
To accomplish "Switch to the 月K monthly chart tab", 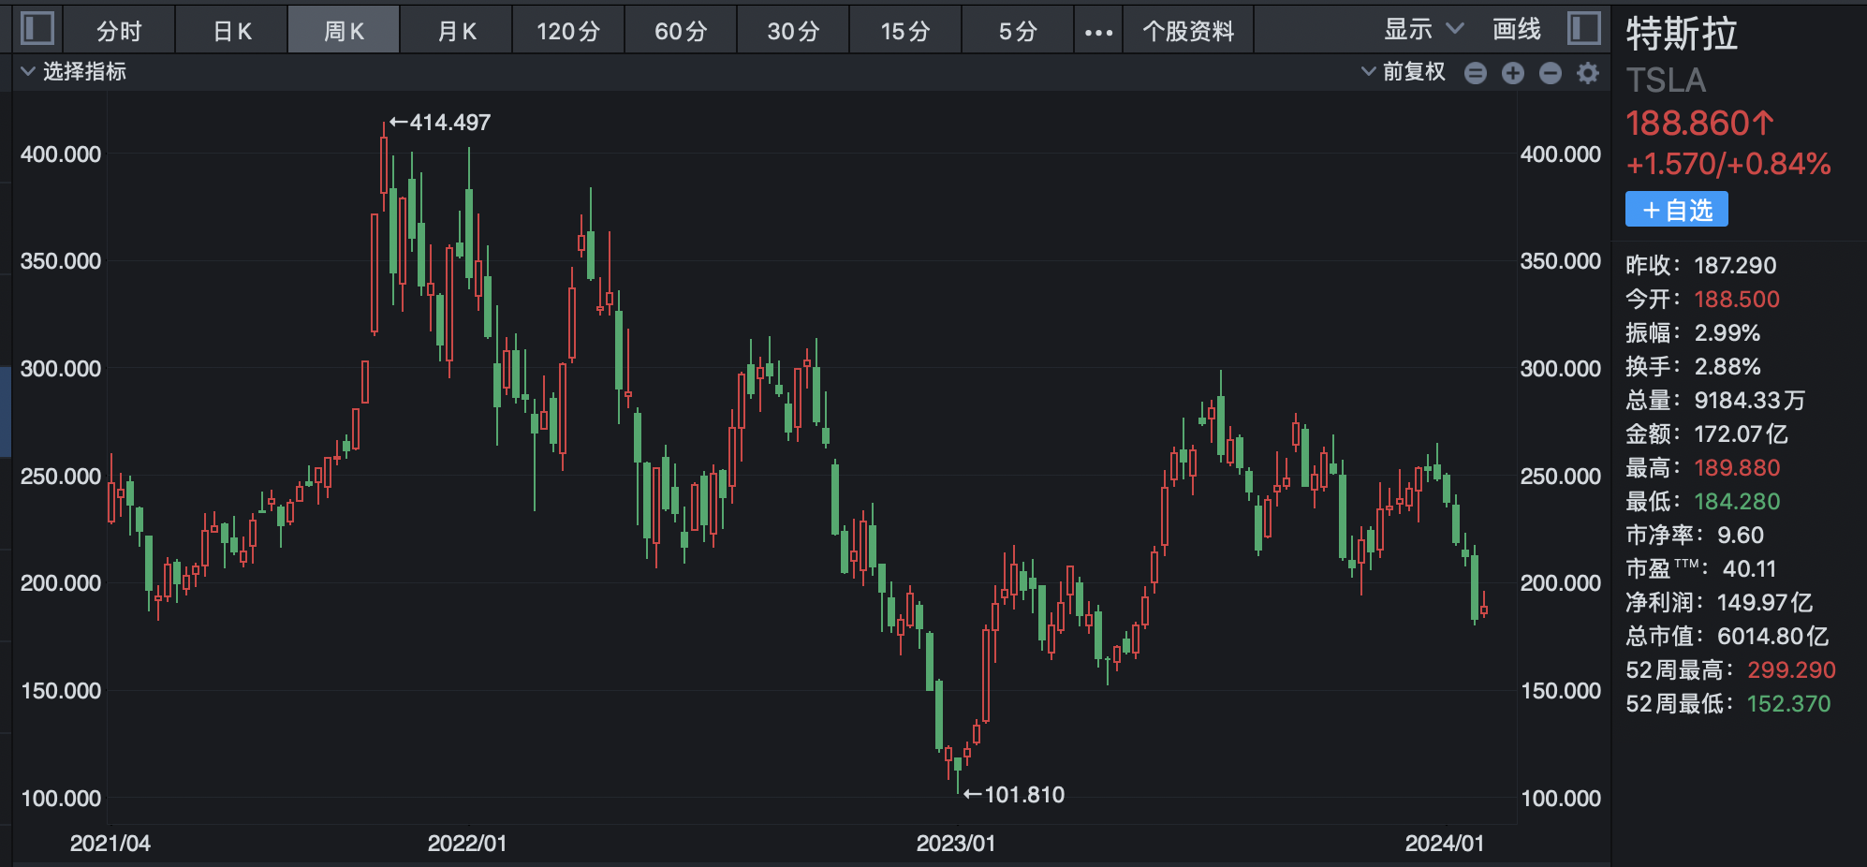I will click(457, 32).
